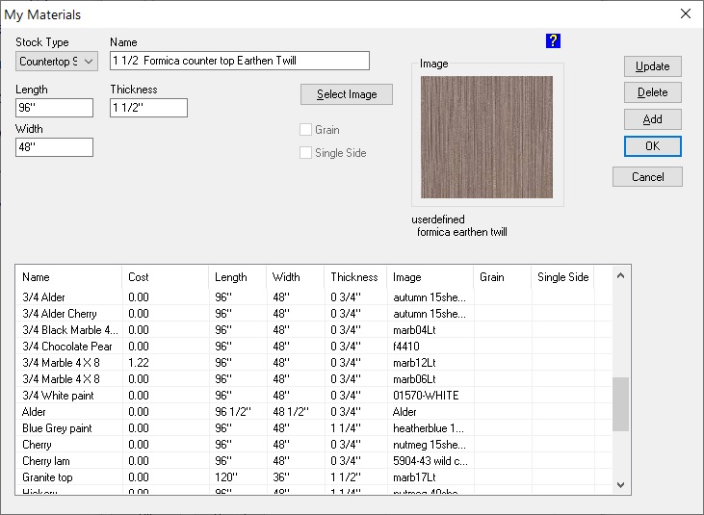Screen dimensions: 704x515
Task: Toggle the Grain checkbox
Action: [305, 130]
